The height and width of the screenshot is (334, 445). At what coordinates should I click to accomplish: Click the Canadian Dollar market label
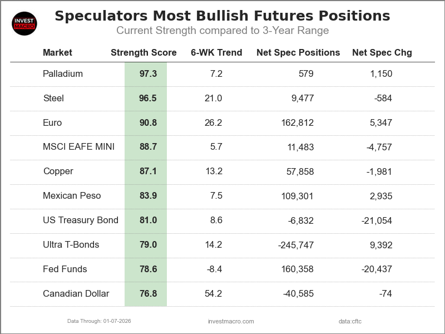[x=76, y=294]
